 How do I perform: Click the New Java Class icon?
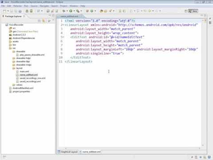(x=92, y=11)
